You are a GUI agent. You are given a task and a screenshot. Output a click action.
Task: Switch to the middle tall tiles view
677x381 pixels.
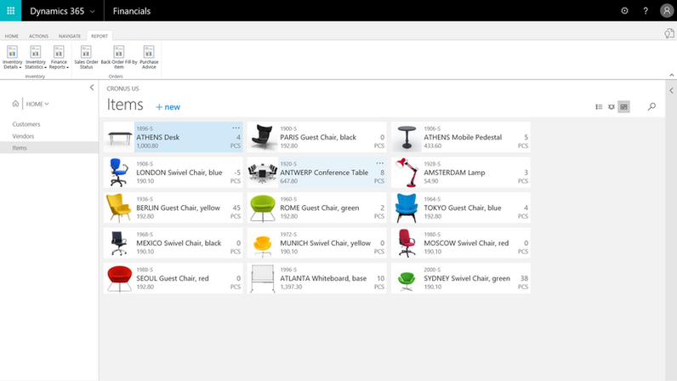[x=612, y=107]
